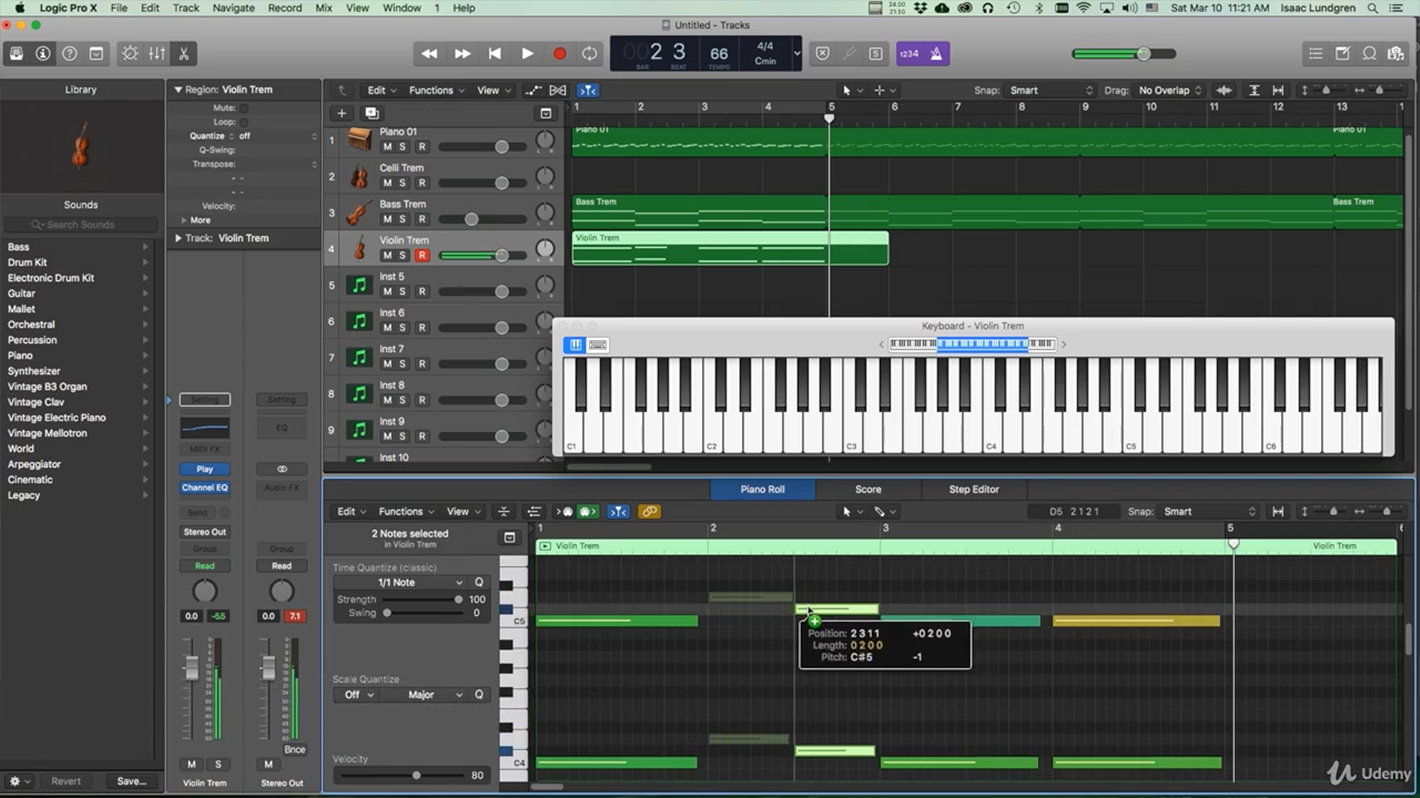This screenshot has height=798, width=1420.
Task: Add a new track with plus button
Action: (x=342, y=113)
